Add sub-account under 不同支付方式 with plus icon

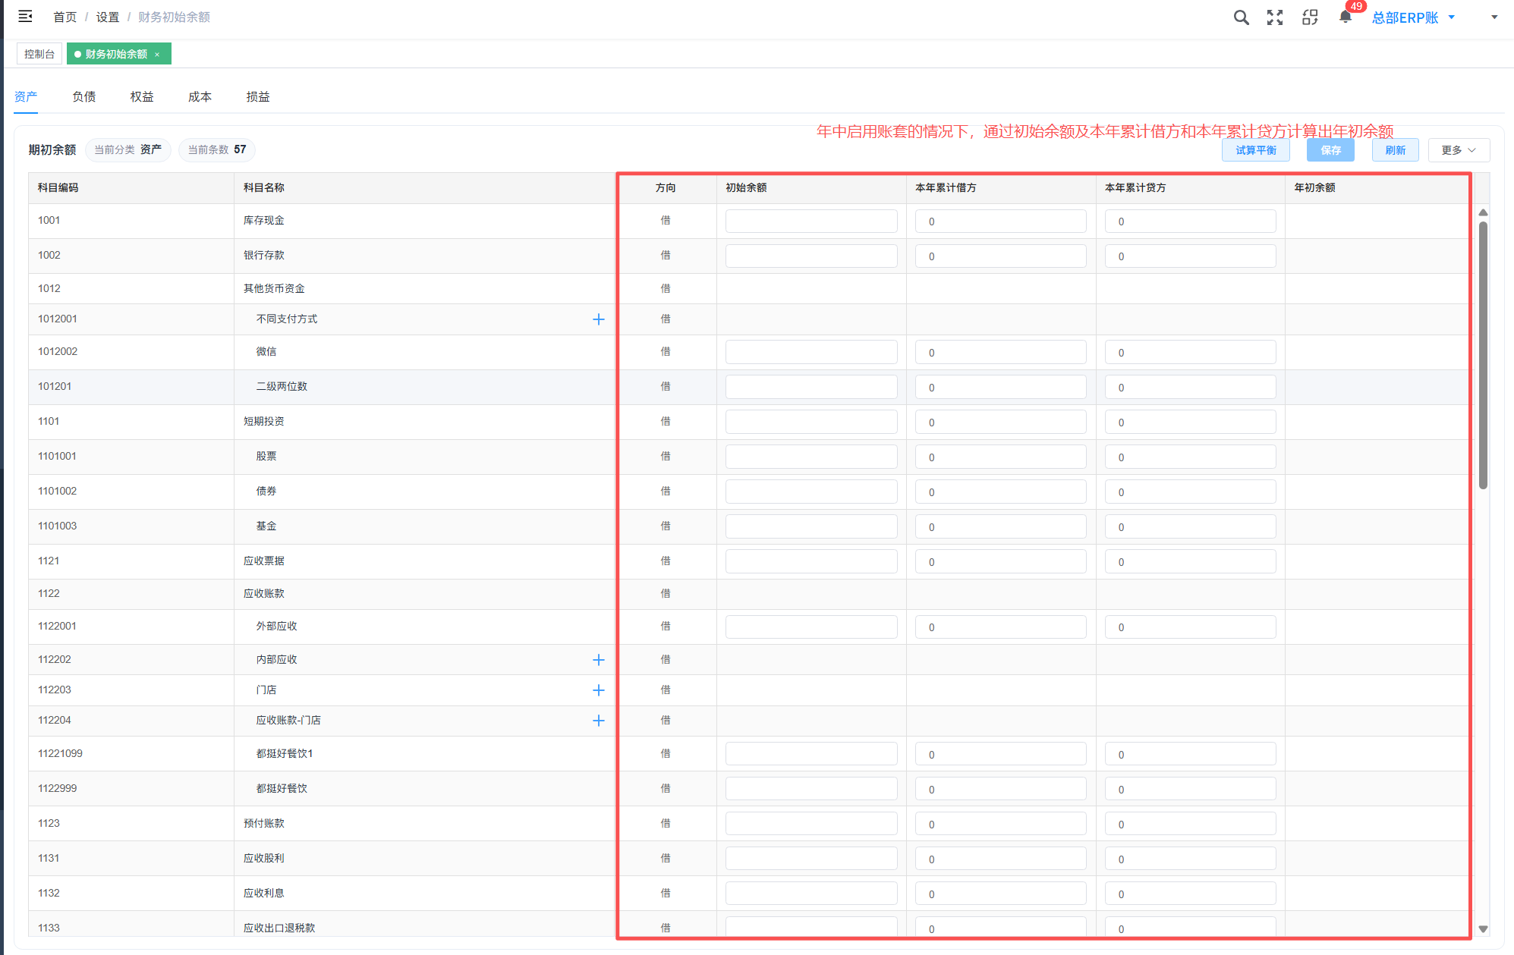coord(599,319)
